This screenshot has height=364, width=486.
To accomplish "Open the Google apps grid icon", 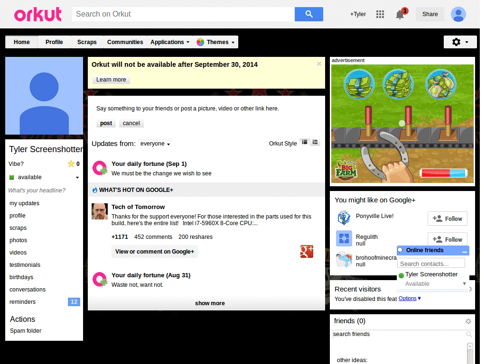I will 380,14.
